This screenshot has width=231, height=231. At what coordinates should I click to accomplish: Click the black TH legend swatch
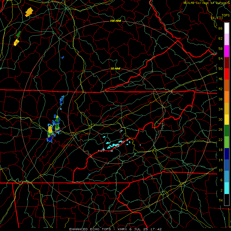click(x=227, y=200)
